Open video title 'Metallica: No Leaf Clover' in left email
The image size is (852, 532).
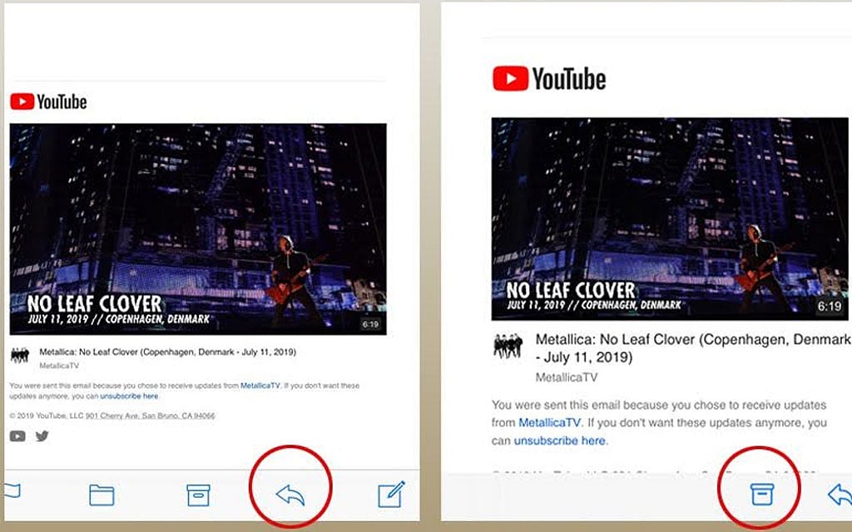(168, 352)
